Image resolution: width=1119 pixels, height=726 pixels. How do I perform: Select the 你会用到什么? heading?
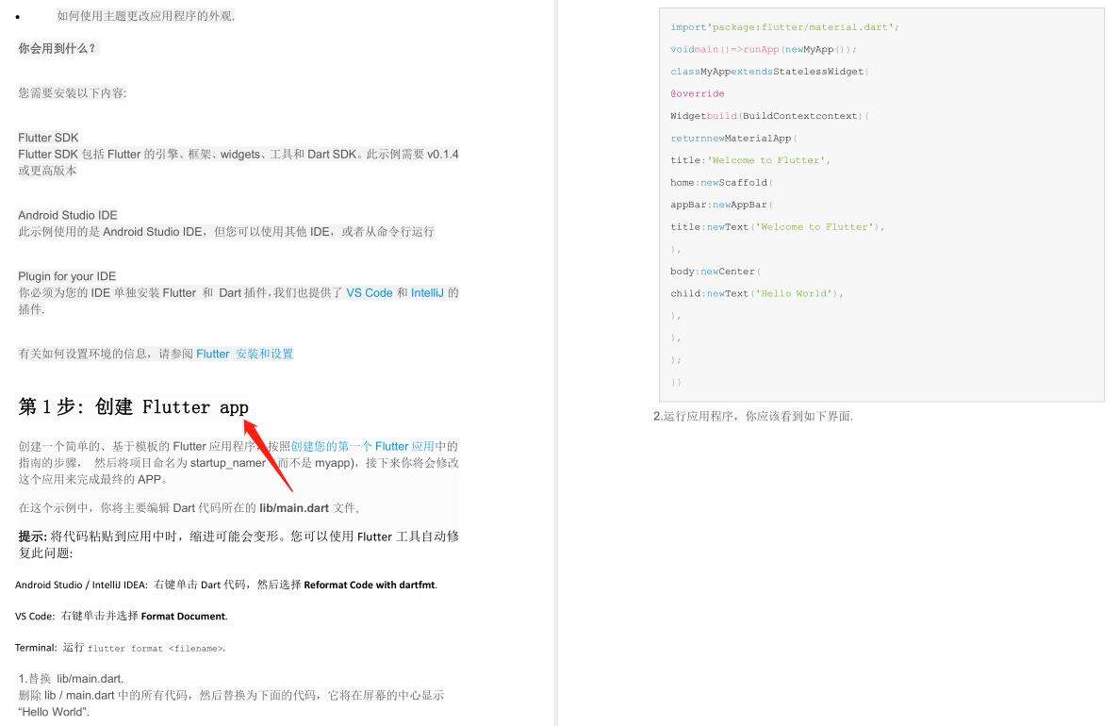pyautogui.click(x=57, y=48)
